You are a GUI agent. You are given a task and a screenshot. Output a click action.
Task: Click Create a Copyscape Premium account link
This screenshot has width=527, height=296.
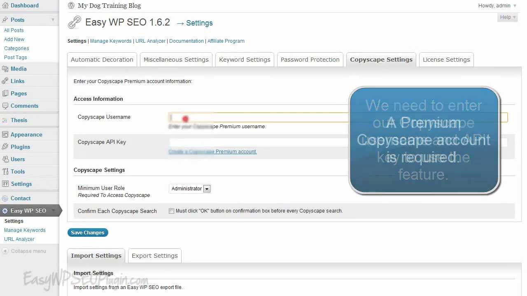(213, 152)
